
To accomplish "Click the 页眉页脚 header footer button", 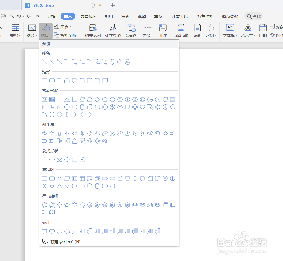I will click(181, 31).
